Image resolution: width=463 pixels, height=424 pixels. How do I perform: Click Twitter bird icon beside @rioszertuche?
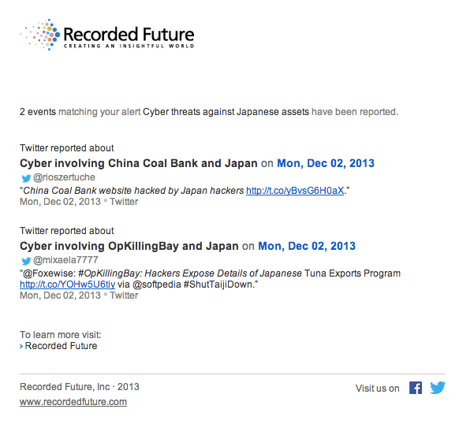[26, 178]
